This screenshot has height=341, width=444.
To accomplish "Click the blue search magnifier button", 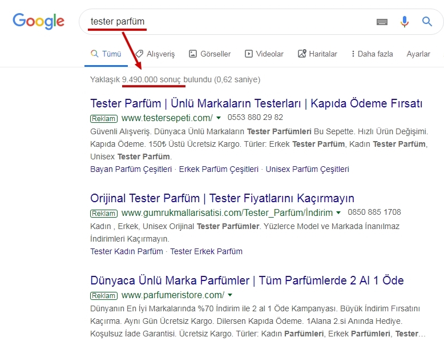I will [427, 22].
